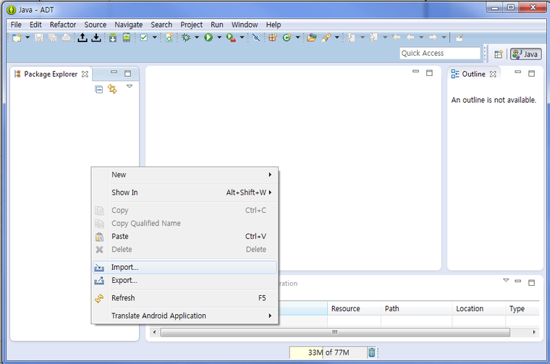This screenshot has width=550, height=364.
Task: Click the Debug bug icon
Action: click(186, 38)
